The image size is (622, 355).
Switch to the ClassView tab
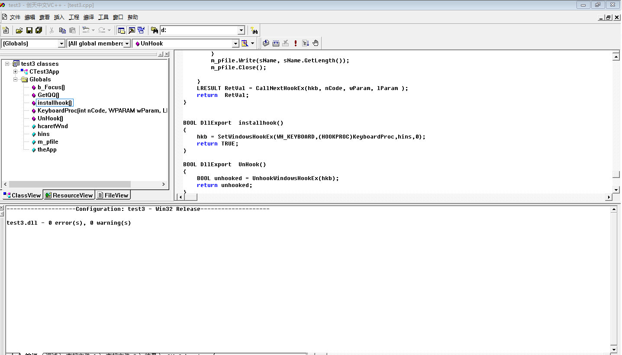(22, 195)
